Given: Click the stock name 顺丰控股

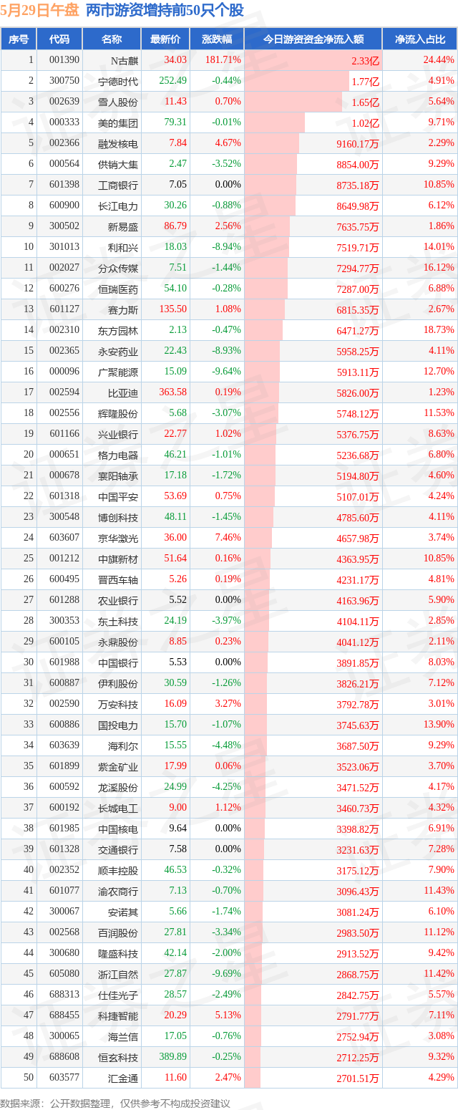Looking at the screenshot, I should pyautogui.click(x=118, y=871).
